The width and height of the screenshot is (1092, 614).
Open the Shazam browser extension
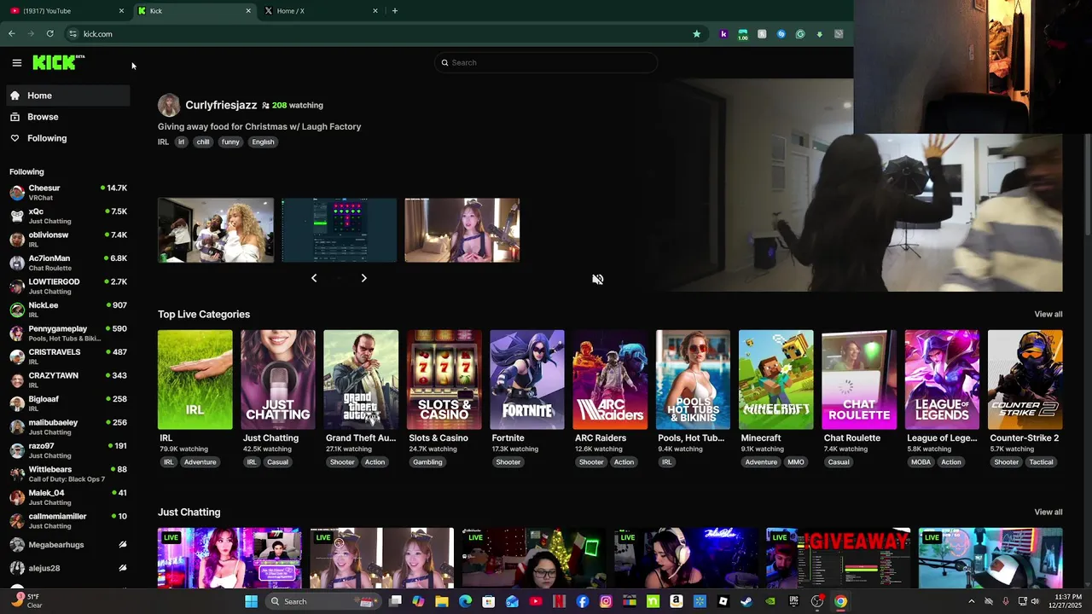click(x=781, y=34)
